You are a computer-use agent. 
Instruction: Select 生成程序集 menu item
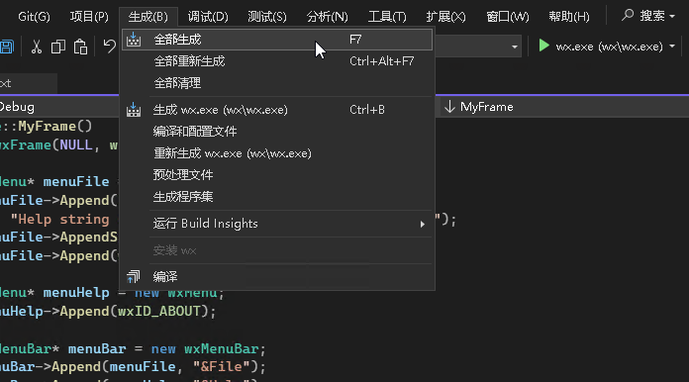click(277, 197)
